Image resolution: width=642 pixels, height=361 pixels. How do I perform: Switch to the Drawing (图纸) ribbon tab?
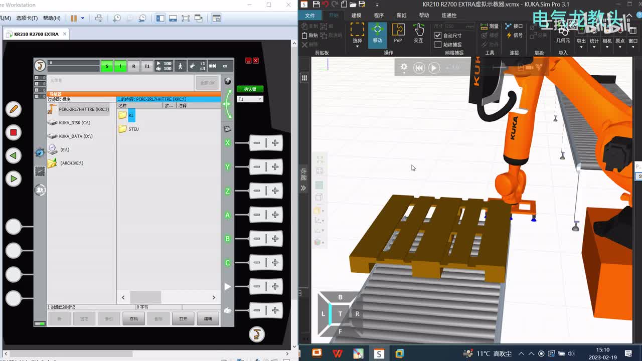tap(401, 16)
